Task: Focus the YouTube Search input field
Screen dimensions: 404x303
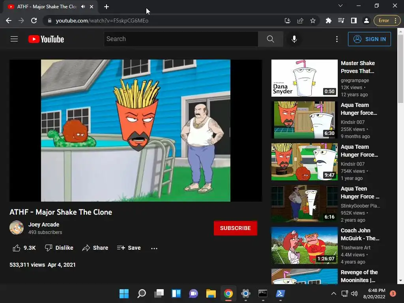Action: pos(181,39)
